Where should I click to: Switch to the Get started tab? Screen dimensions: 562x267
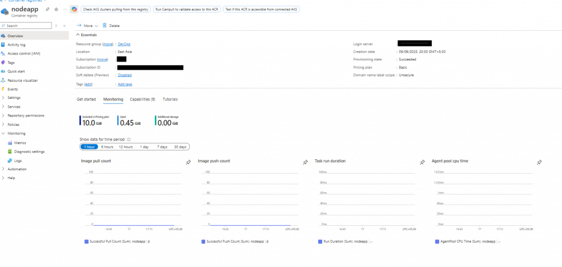click(x=86, y=99)
